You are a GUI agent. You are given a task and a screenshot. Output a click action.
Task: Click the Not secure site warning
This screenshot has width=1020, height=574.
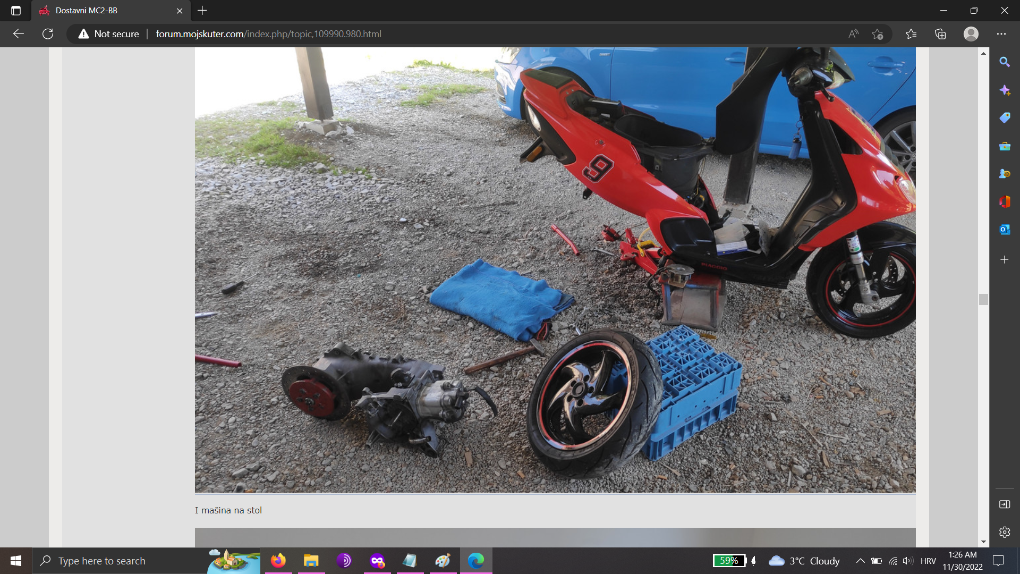tap(109, 34)
